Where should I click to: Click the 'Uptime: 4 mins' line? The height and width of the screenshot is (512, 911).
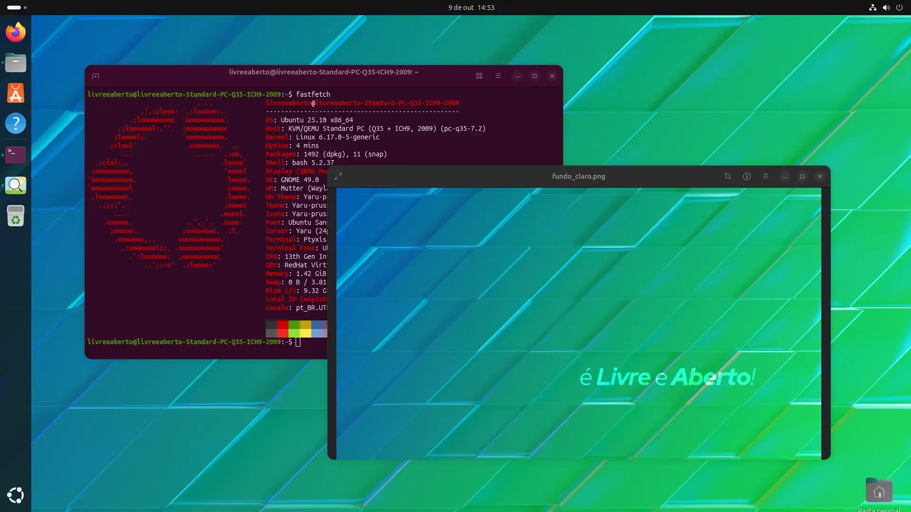(292, 146)
